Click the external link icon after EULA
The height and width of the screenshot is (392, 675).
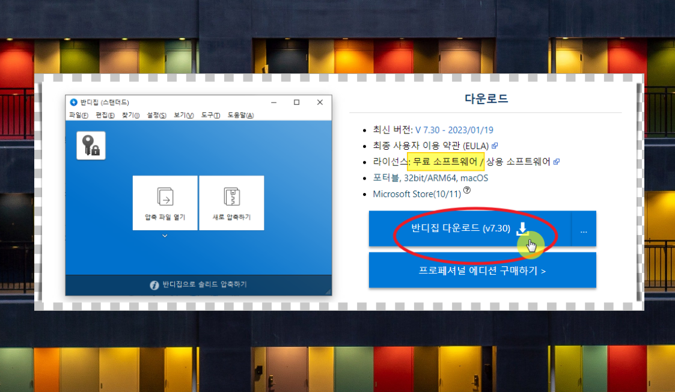(x=495, y=145)
